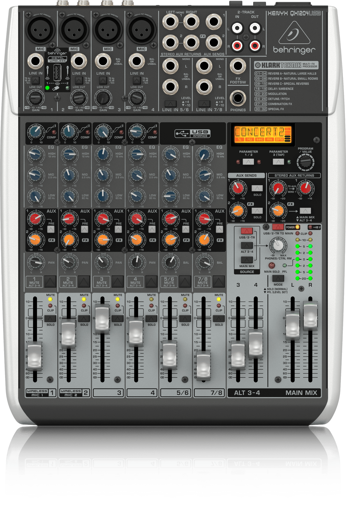Click the channel 3 fader cap

coord(102,319)
